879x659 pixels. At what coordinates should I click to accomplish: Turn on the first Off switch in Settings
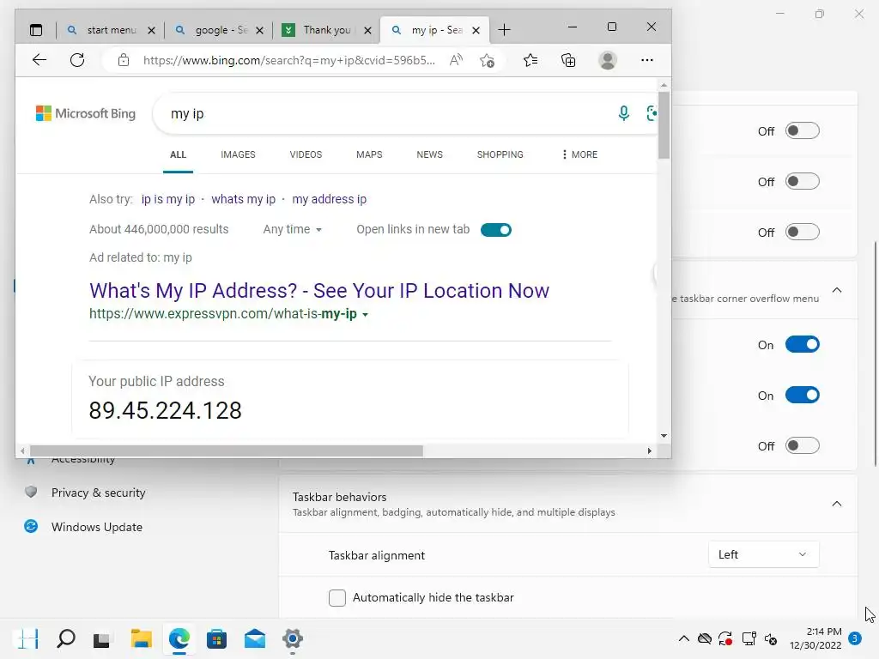pos(803,130)
